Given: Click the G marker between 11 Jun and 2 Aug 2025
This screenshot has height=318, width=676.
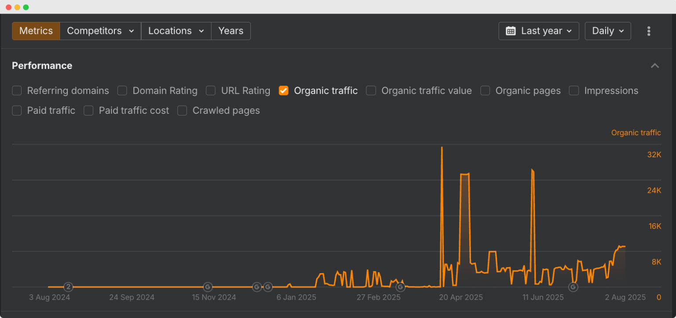Looking at the screenshot, I should point(573,286).
